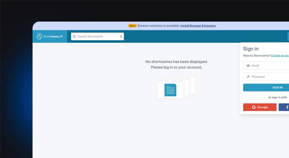Open Install Browser Extension link
This screenshot has height=158, width=289.
click(198, 26)
